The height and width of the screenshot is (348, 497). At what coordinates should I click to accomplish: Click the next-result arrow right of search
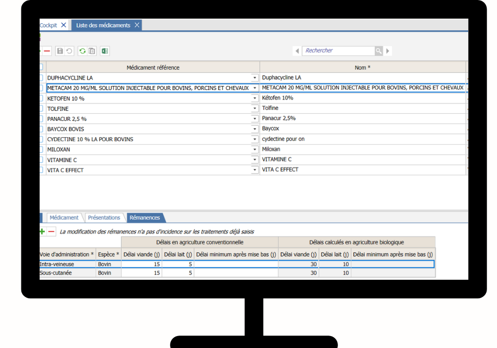point(387,51)
